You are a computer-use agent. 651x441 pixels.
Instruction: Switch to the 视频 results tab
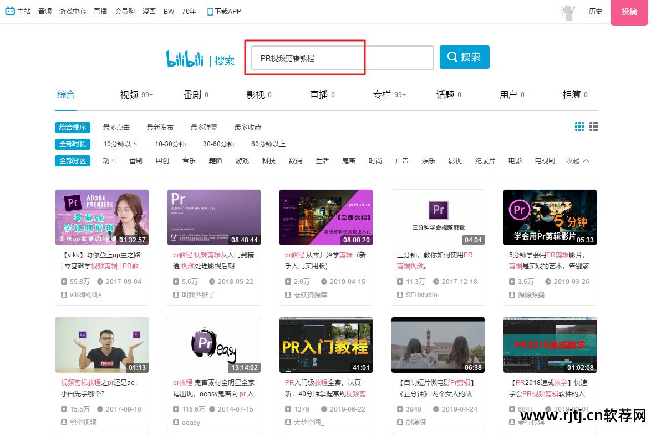129,94
